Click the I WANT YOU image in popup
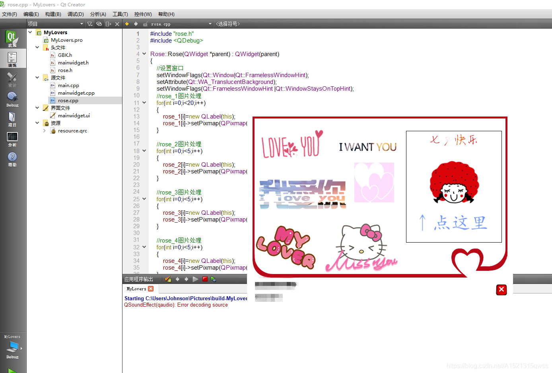Image resolution: width=552 pixels, height=373 pixels. click(x=368, y=147)
